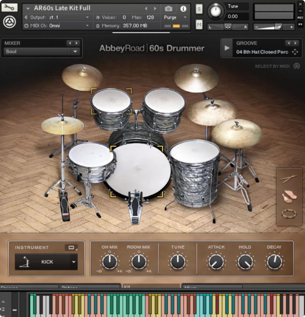Select next mixer preset arrow
Image resolution: width=305 pixels, height=317 pixels.
click(76, 43)
